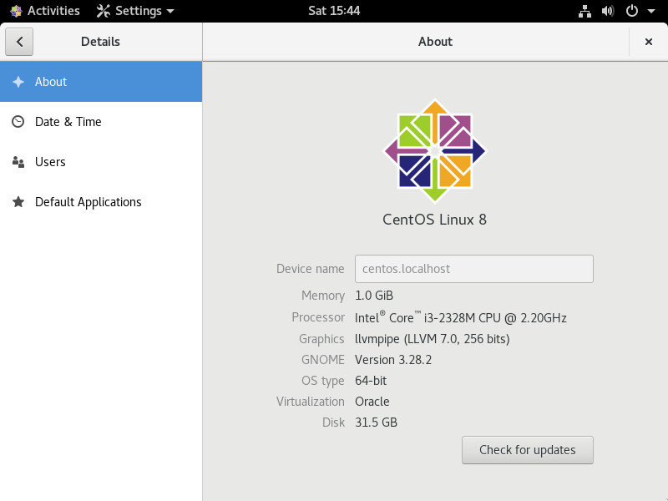Expand the Settings app menu arrow
The width and height of the screenshot is (668, 501).
(x=171, y=12)
